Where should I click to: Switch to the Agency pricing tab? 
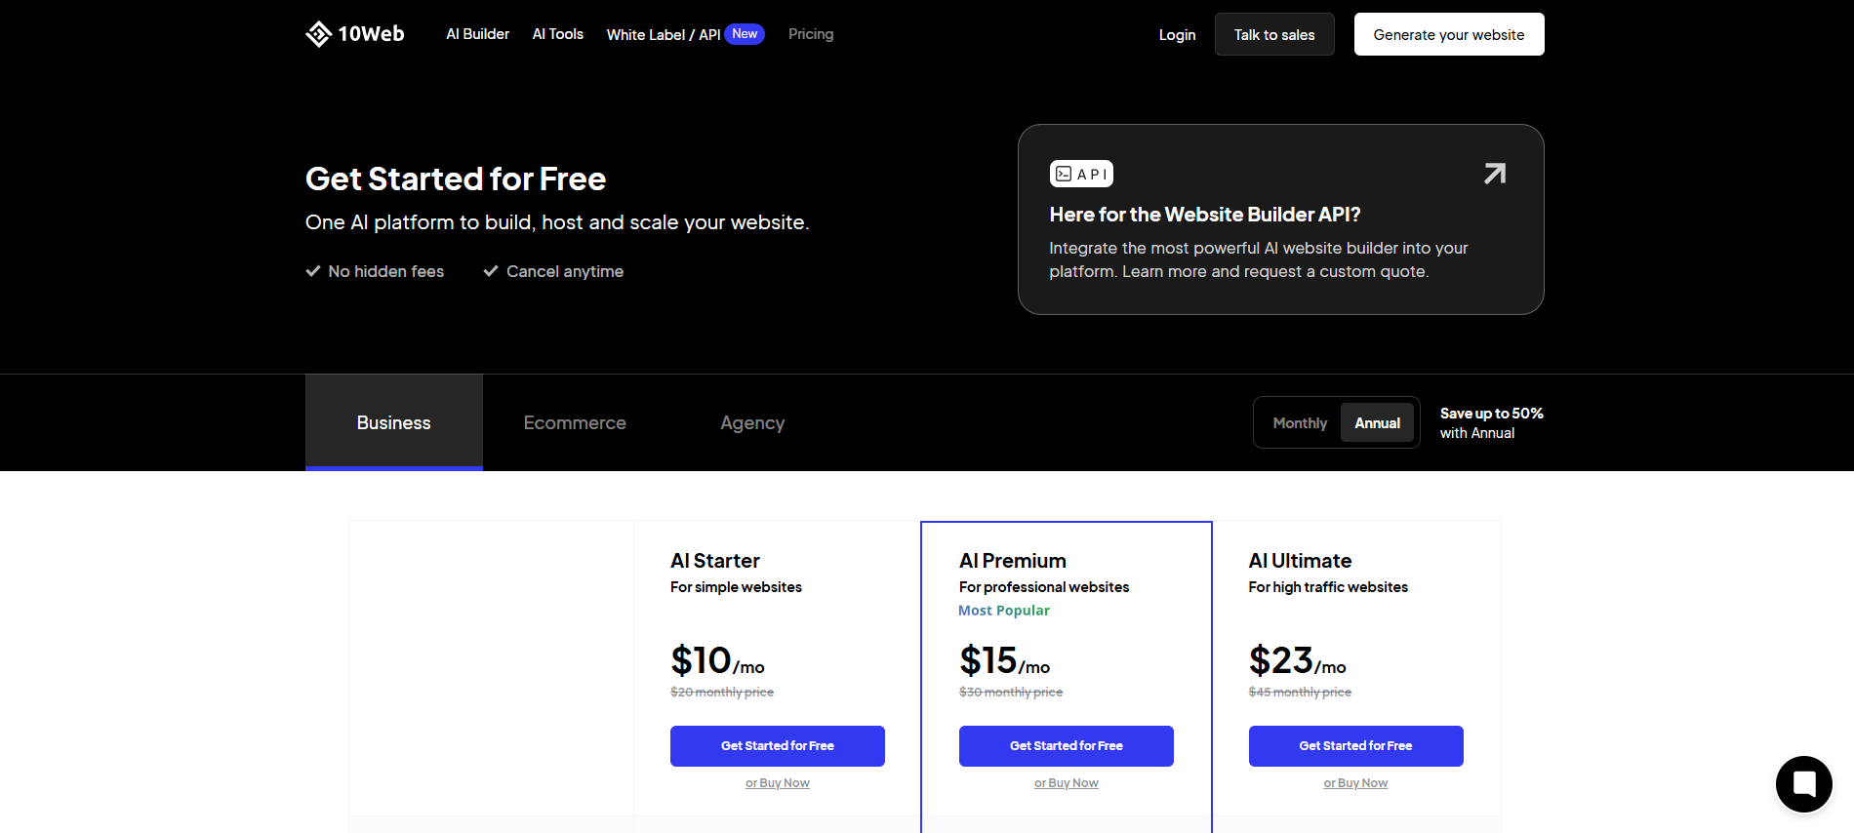(751, 422)
